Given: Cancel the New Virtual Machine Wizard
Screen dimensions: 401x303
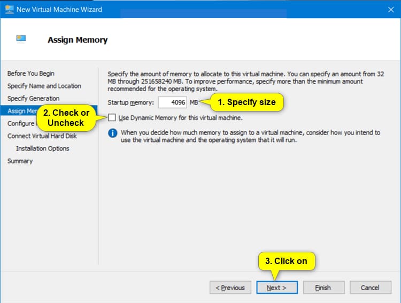Looking at the screenshot, I should [x=369, y=288].
